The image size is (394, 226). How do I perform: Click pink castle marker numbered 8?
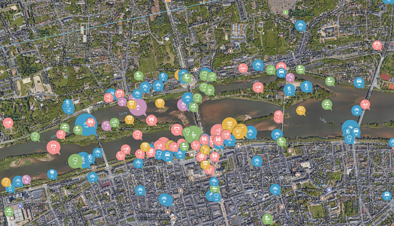tap(91, 122)
